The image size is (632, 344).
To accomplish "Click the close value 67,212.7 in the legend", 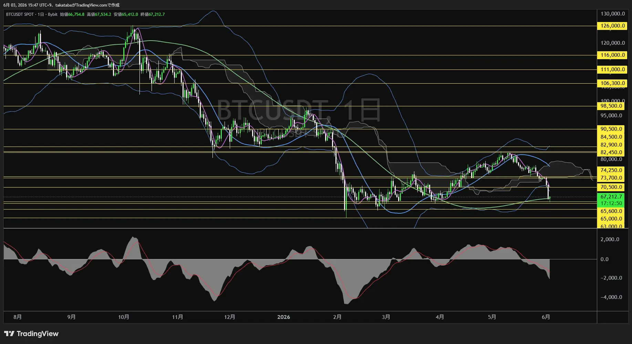I will coord(157,14).
